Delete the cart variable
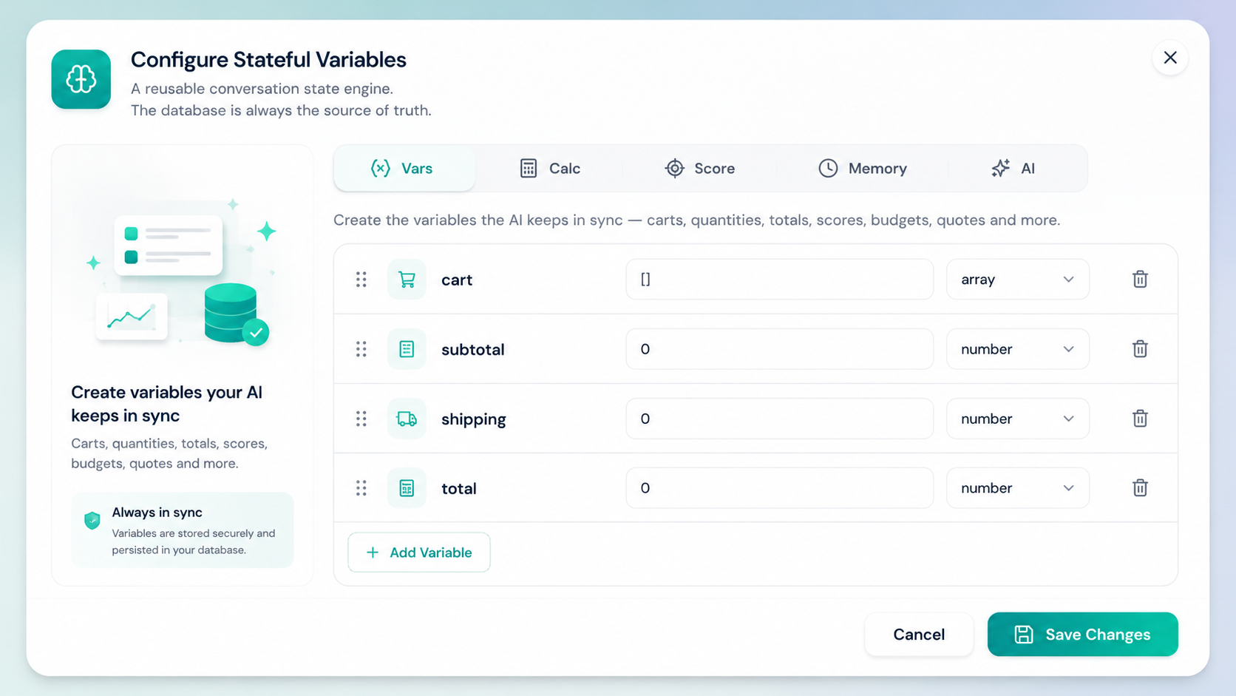The image size is (1236, 696). coord(1139,280)
